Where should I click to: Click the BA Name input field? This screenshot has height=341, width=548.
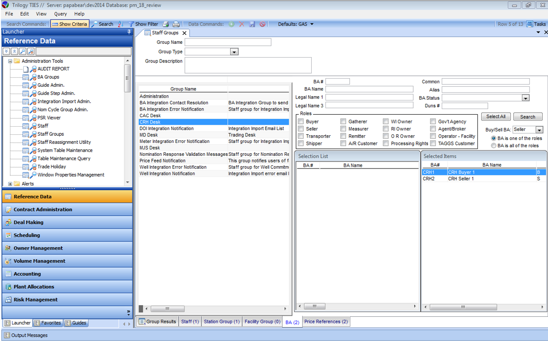pyautogui.click(x=369, y=89)
